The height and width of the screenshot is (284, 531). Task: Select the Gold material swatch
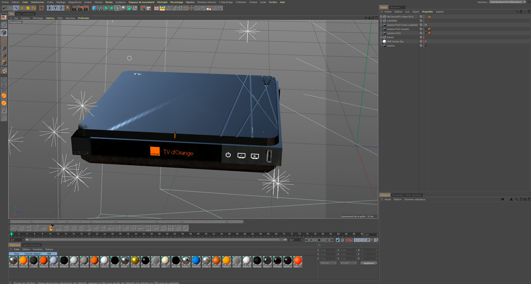tap(135, 262)
